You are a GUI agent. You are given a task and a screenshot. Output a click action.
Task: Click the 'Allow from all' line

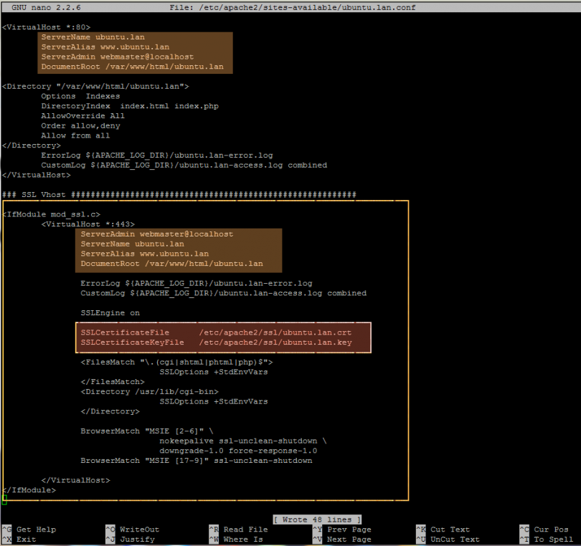(x=75, y=135)
